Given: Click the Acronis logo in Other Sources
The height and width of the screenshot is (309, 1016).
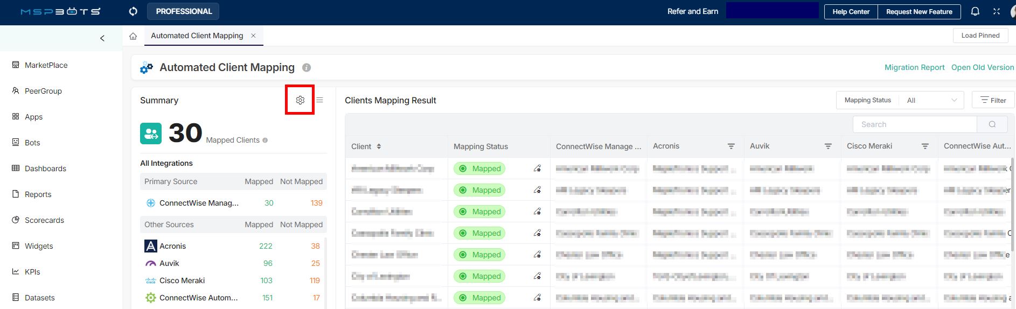Looking at the screenshot, I should click(x=151, y=246).
